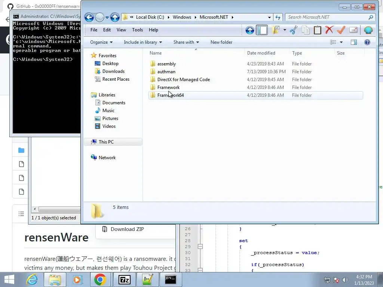Click the Email envelope toolbar icon
Image resolution: width=383 pixels, height=287 pixels.
(353, 30)
